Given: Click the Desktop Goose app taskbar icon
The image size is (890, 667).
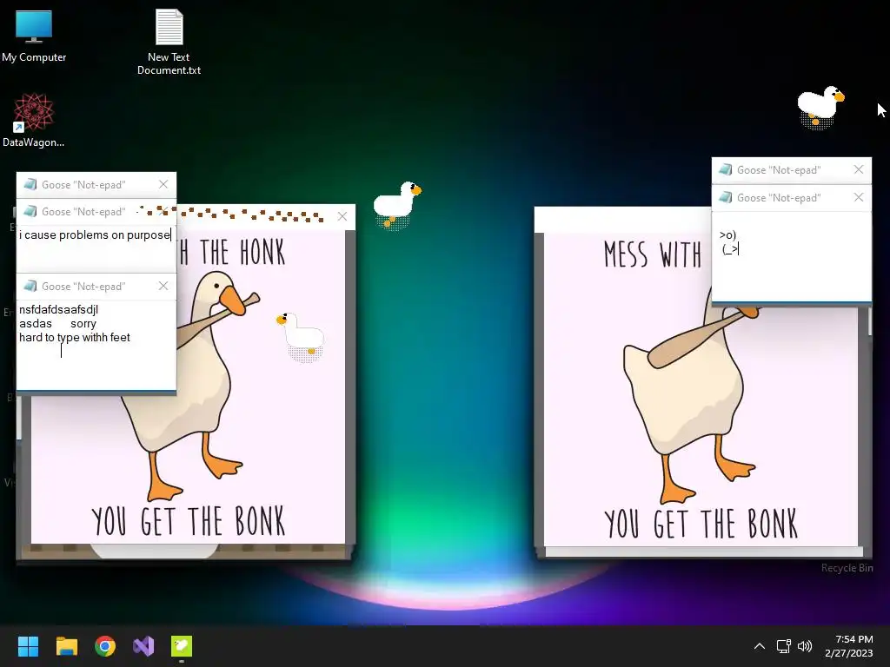Looking at the screenshot, I should coord(182,646).
